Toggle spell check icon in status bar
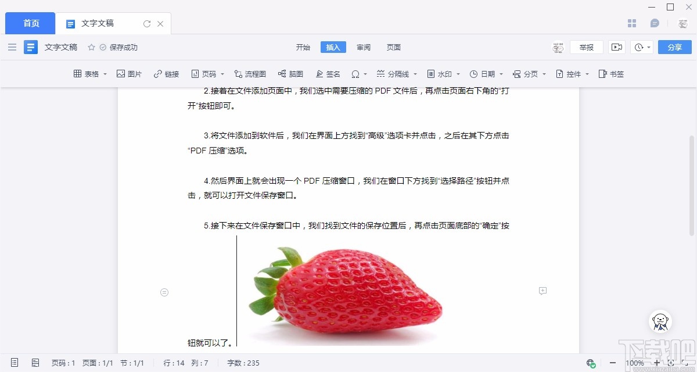The height and width of the screenshot is (372, 697). [591, 363]
